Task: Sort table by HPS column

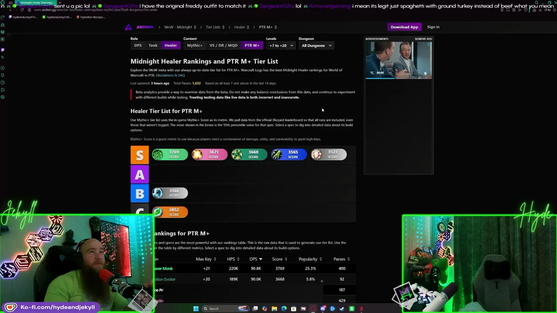Action: 233,259
